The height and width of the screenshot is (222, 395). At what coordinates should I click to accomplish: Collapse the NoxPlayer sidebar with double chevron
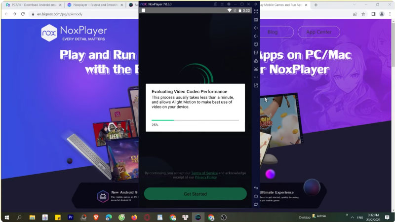click(x=256, y=4)
